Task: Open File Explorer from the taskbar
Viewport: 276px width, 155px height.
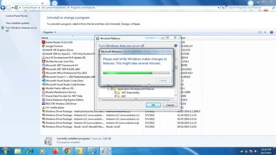Action: coord(18,151)
